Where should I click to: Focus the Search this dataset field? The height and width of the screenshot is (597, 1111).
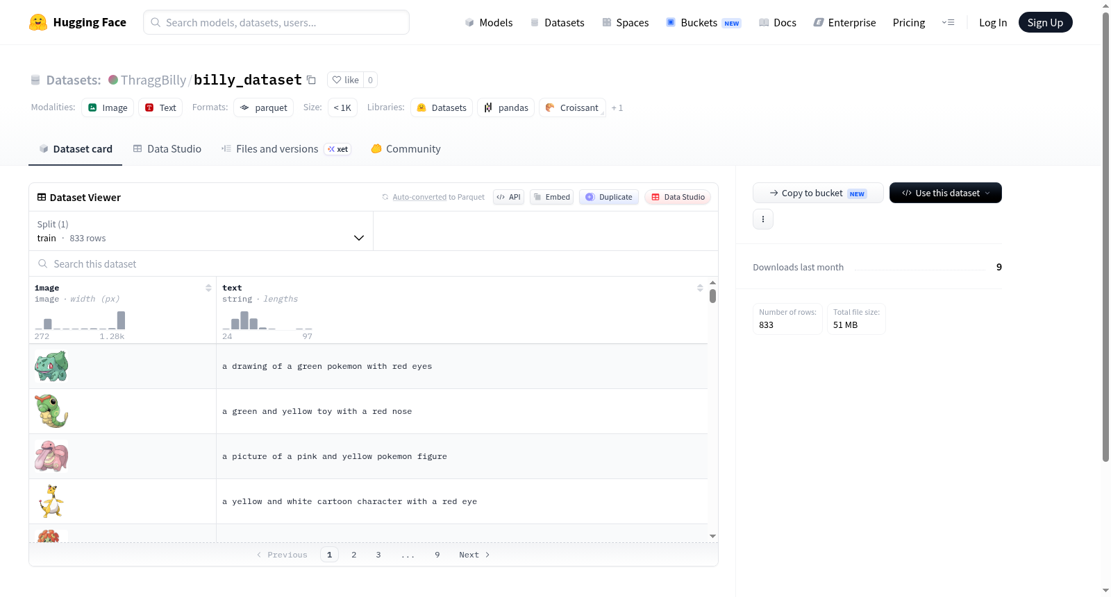[x=374, y=264]
